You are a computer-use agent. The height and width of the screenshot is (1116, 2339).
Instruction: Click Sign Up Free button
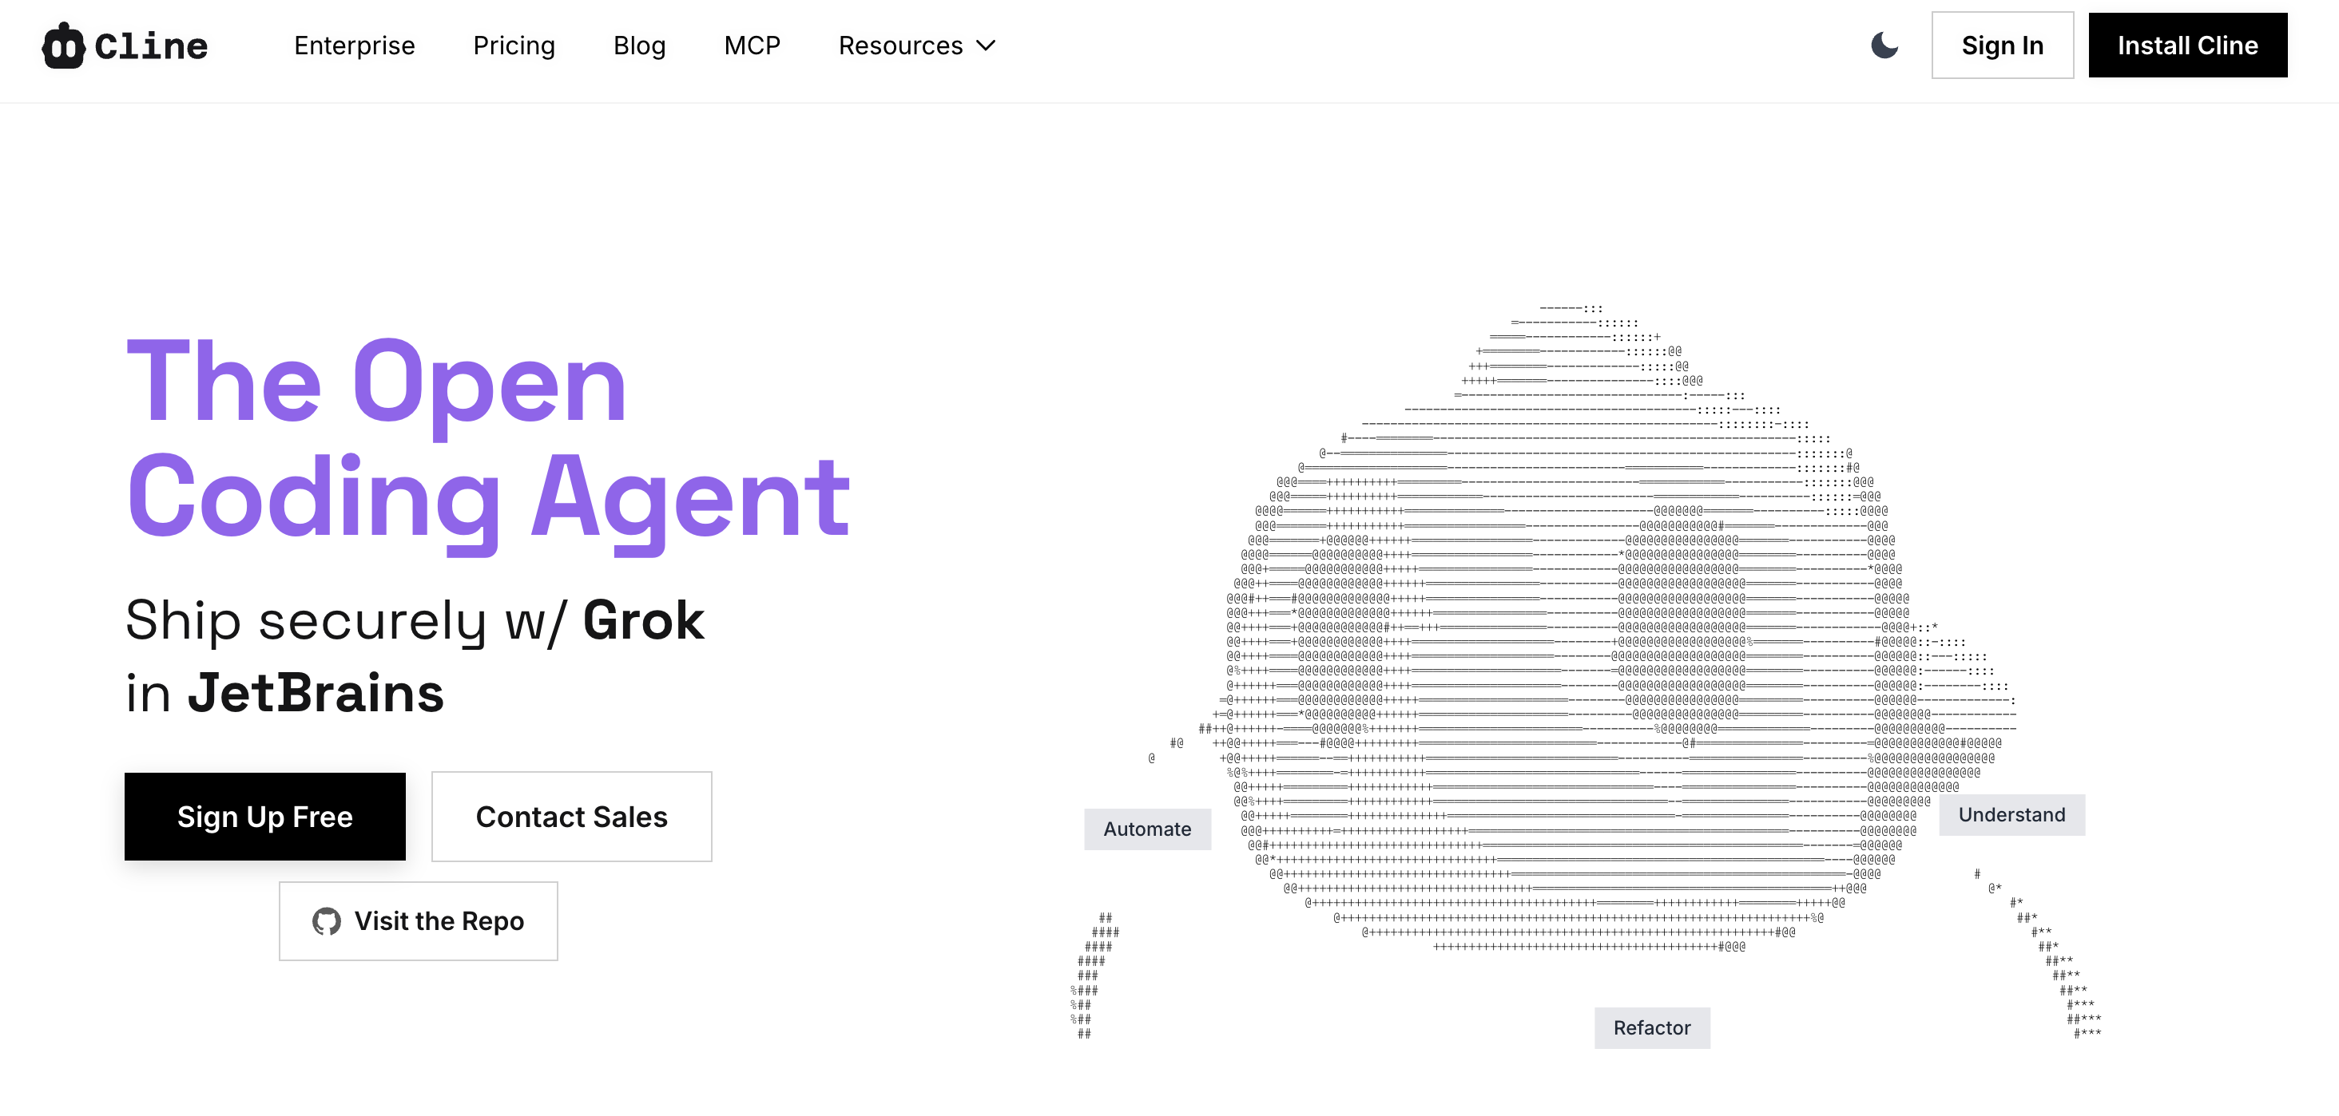click(264, 817)
